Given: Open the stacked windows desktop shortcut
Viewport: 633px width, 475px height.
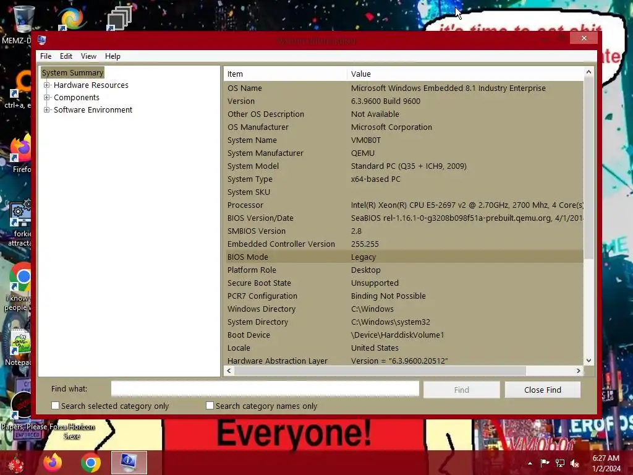Looking at the screenshot, I should click(x=119, y=19).
